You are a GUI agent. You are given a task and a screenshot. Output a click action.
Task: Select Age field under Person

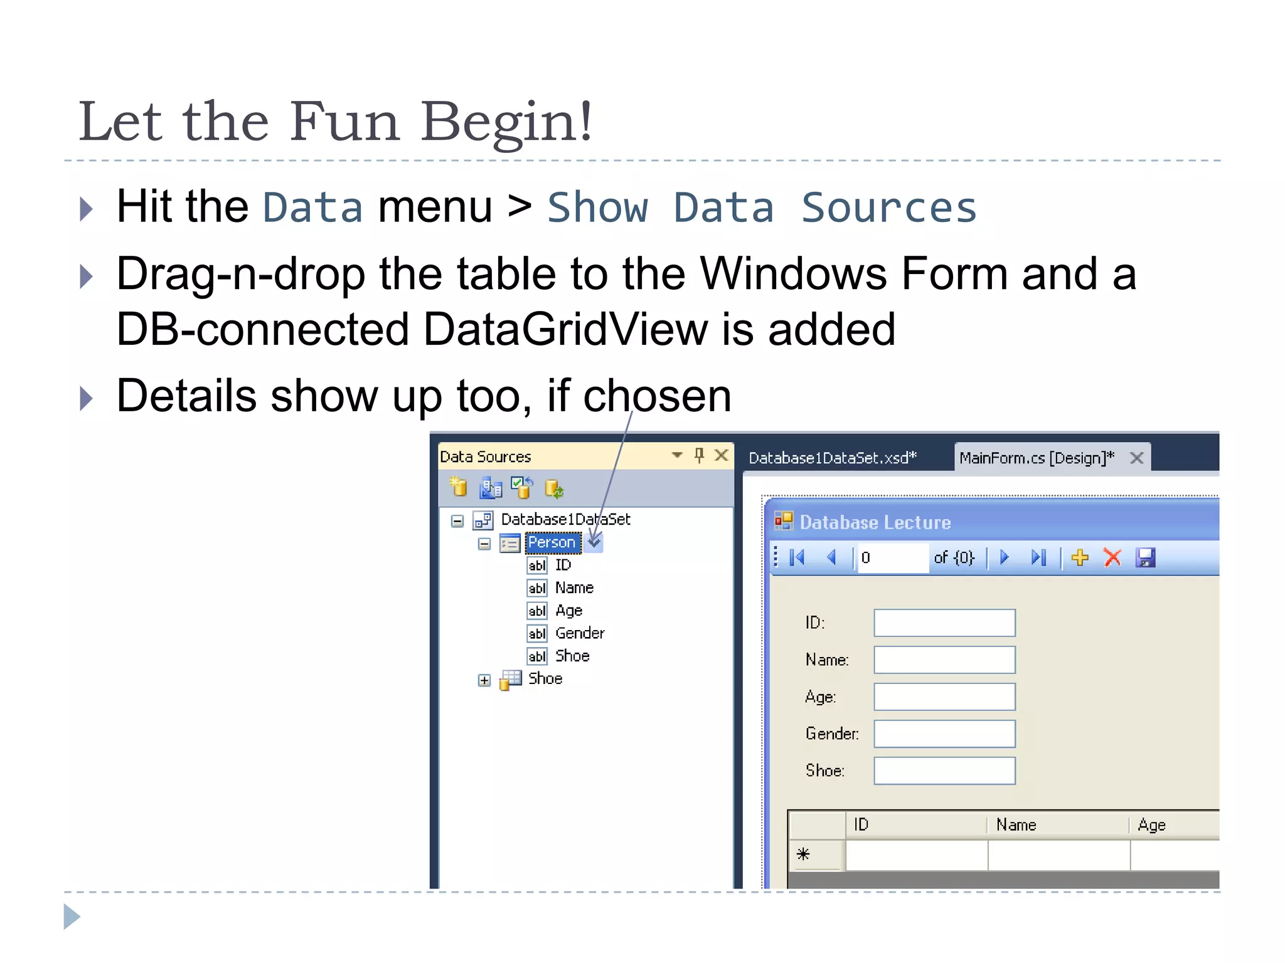[x=568, y=611]
